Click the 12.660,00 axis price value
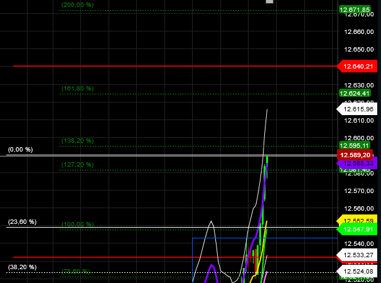This screenshot has height=283, width=381. pos(359,31)
